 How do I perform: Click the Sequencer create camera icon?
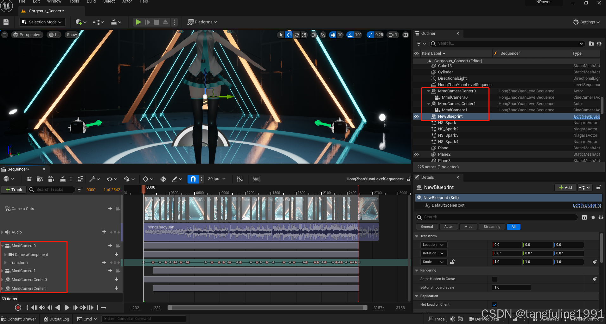click(x=51, y=179)
